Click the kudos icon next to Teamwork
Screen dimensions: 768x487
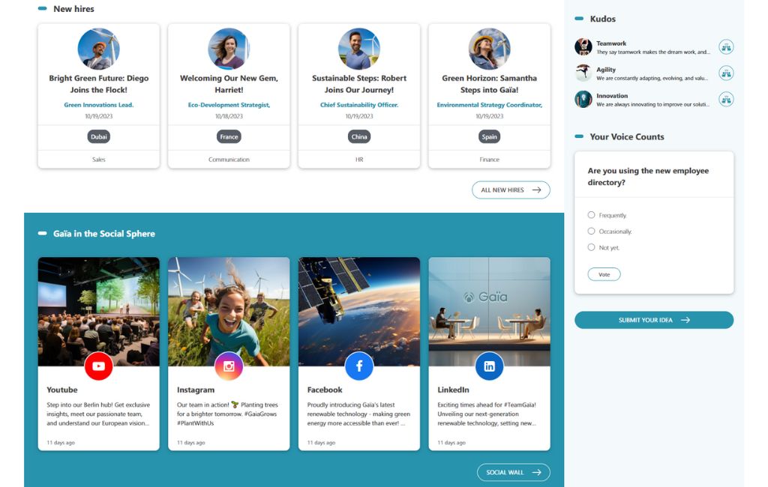coord(725,47)
